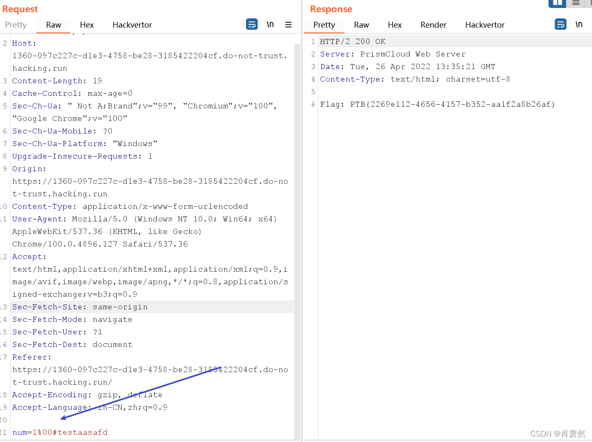Click the 'Server: PrismCloud Web Server' line
Image resolution: width=592 pixels, height=442 pixels.
pos(393,54)
